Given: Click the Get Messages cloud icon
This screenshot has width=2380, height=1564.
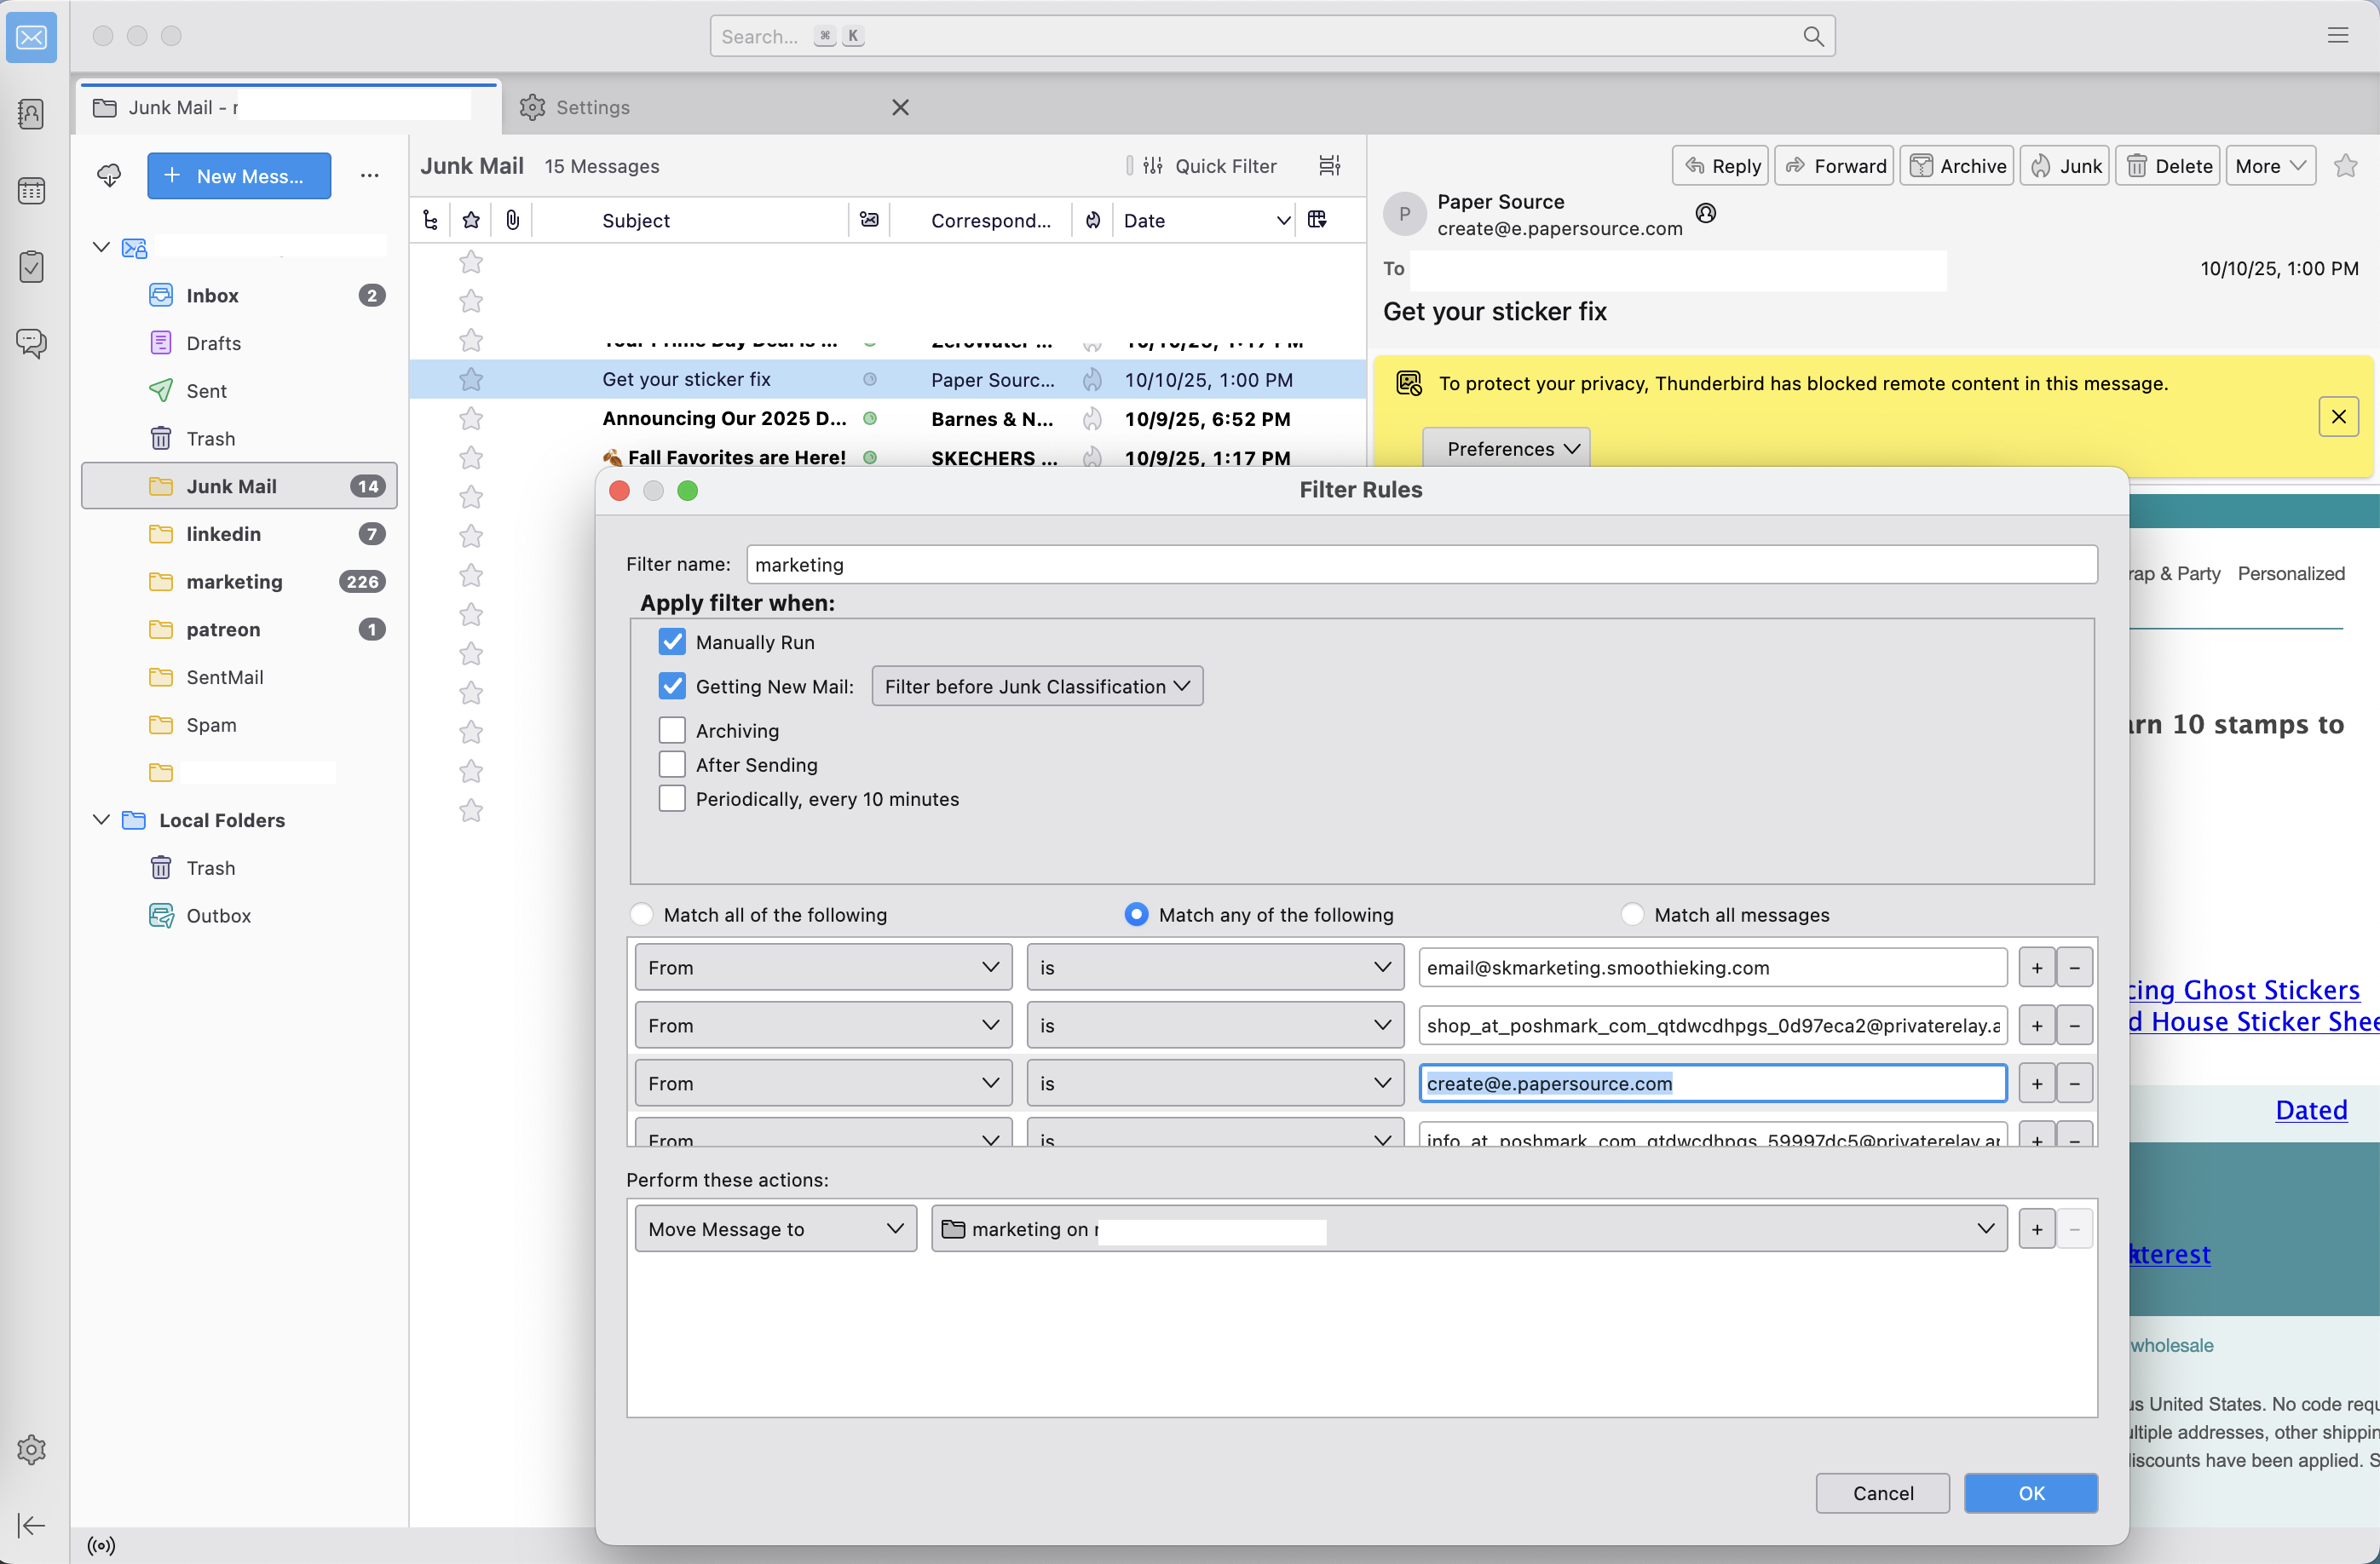Looking at the screenshot, I should pyautogui.click(x=109, y=175).
